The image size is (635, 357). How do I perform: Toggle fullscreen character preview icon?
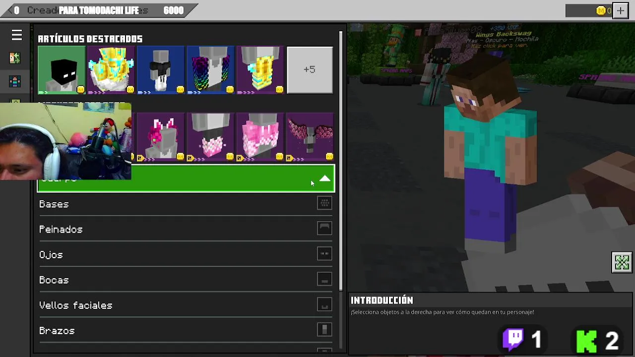pyautogui.click(x=622, y=262)
